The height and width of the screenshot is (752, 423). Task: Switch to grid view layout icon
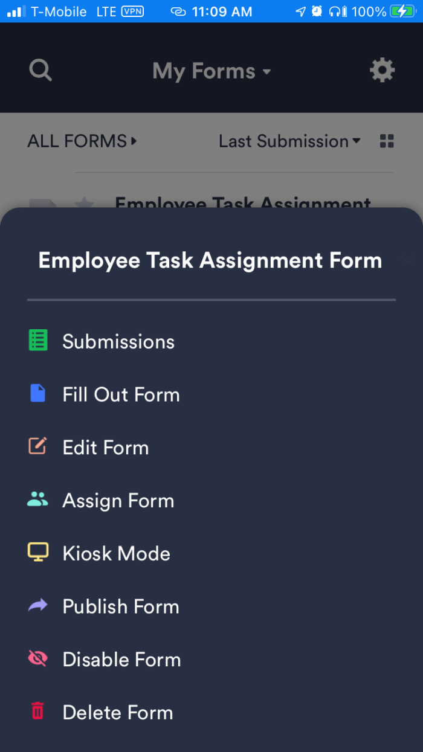click(387, 141)
